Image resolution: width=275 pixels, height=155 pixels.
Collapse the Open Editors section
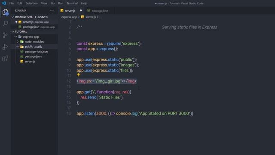point(12,17)
